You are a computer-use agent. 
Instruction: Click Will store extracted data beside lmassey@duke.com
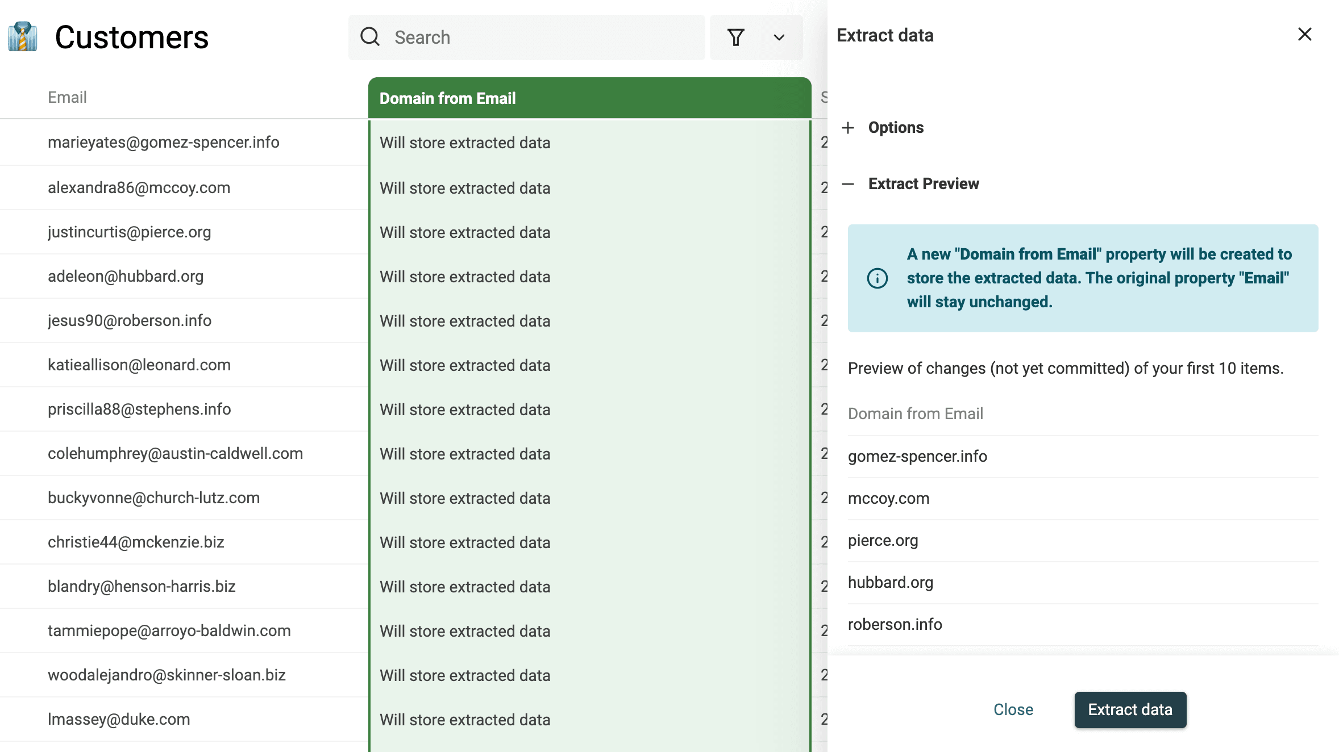pos(465,720)
